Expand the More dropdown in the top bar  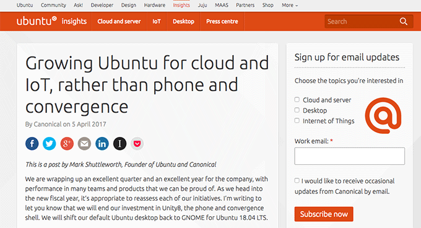[290, 5]
